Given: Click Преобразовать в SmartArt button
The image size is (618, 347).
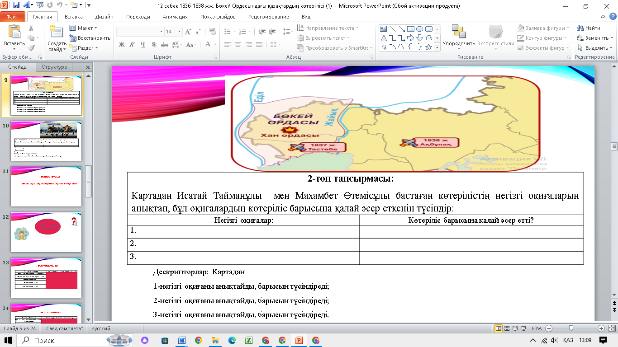Looking at the screenshot, I should 336,48.
